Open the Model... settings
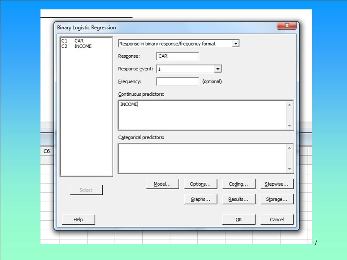Image resolution: width=347 pixels, height=260 pixels. tap(162, 184)
